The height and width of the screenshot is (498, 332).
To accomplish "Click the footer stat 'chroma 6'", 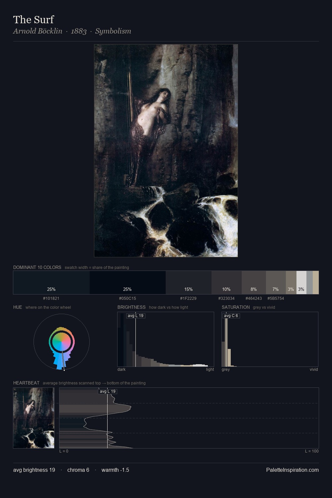I will click(78, 470).
